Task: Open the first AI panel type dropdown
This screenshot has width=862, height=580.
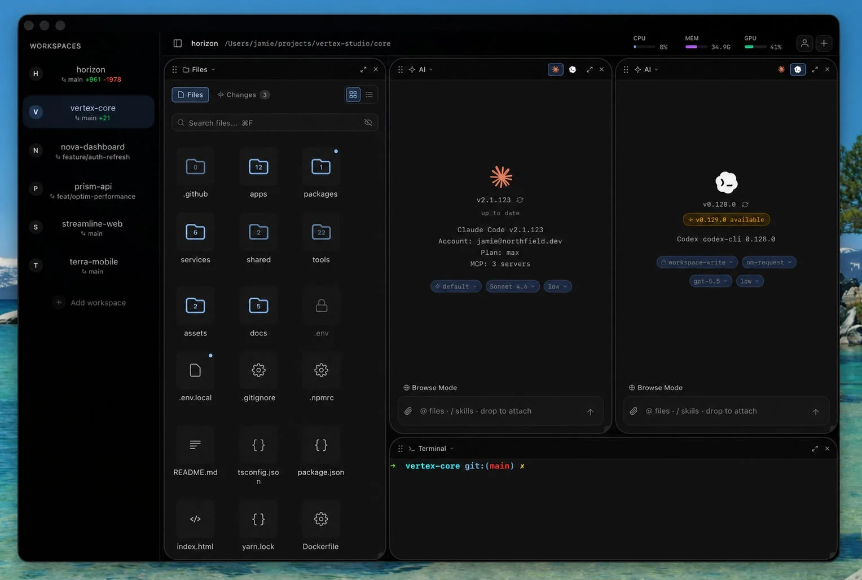Action: coord(421,69)
